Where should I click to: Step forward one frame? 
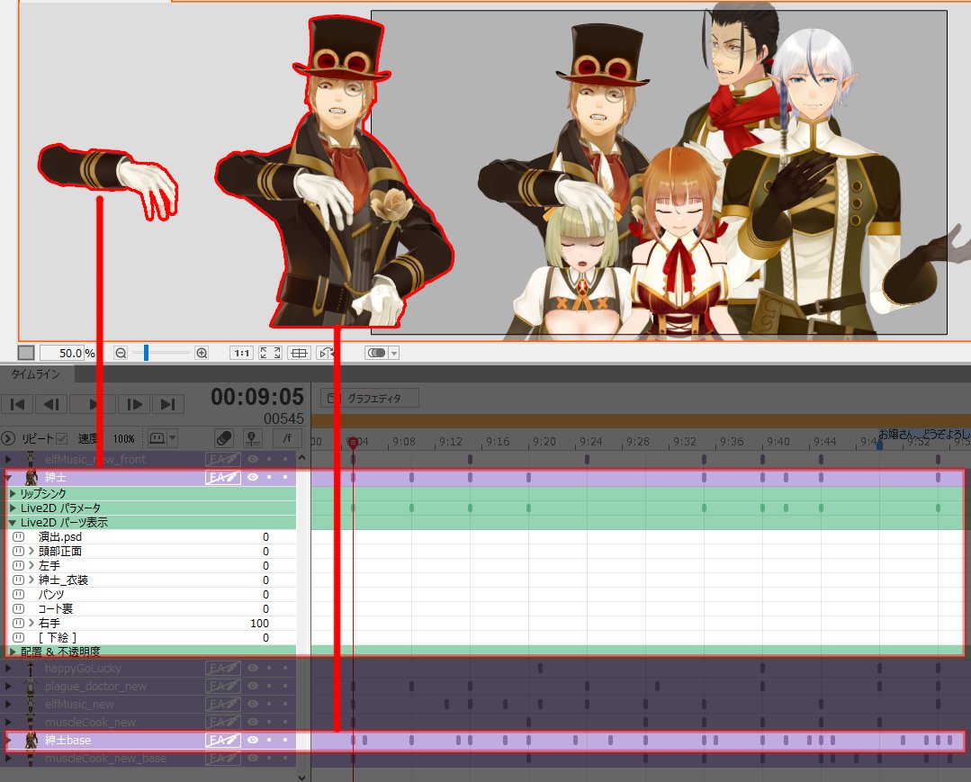click(x=134, y=404)
